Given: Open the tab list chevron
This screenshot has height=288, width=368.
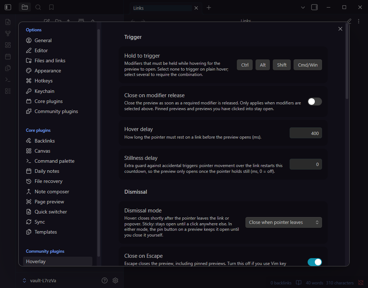Looking at the screenshot, I should (x=303, y=8).
